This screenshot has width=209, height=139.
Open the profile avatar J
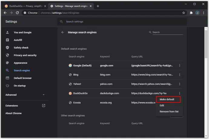pyautogui.click(x=197, y=13)
